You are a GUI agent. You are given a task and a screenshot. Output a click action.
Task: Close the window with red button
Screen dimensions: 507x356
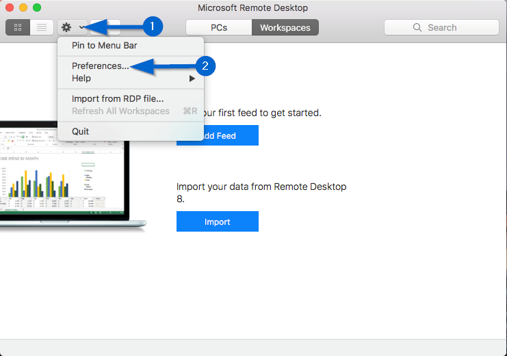(10, 8)
